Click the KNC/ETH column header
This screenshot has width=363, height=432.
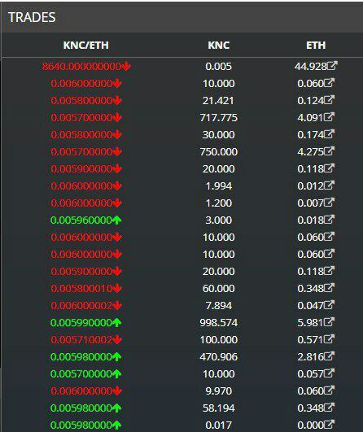pos(85,46)
